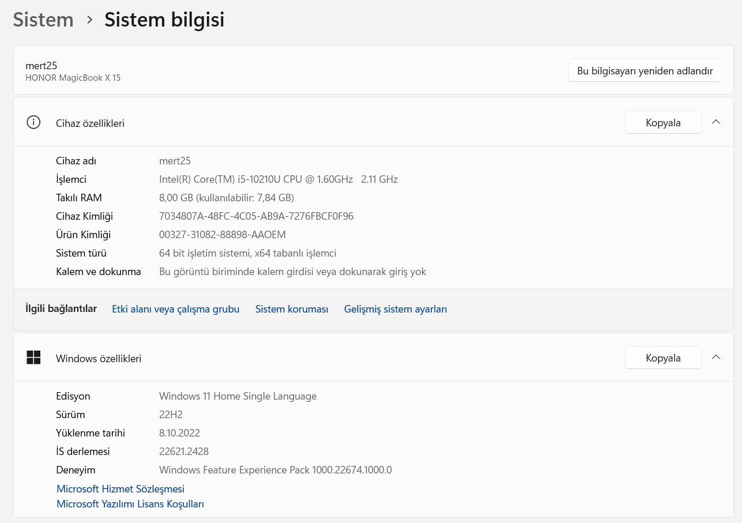This screenshot has height=523, width=742.
Task: Click the Kalem ve dokunma label
Action: click(99, 272)
